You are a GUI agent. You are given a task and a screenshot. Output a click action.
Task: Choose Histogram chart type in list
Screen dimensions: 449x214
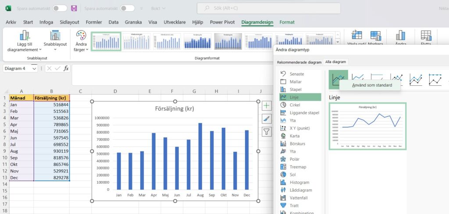[x=299, y=182]
